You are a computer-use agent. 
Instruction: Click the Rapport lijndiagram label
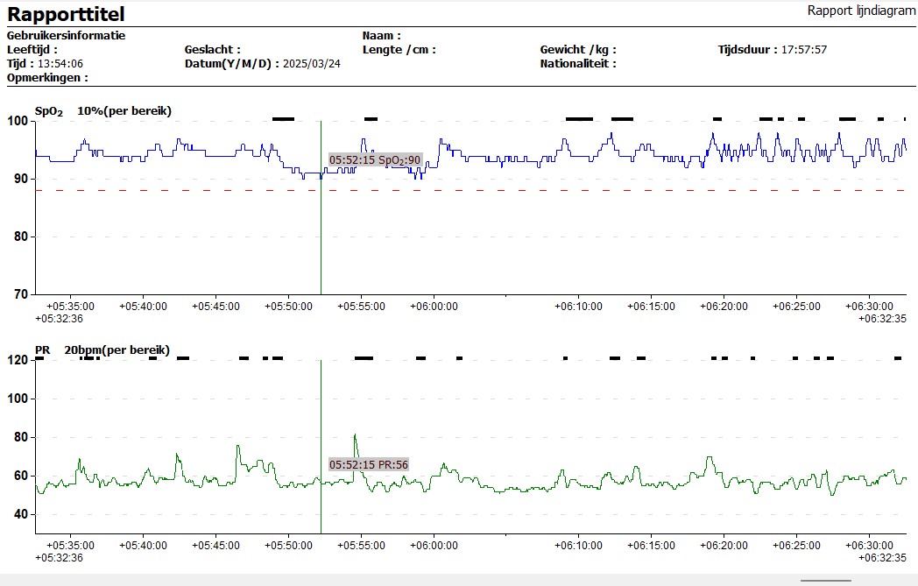pos(861,10)
